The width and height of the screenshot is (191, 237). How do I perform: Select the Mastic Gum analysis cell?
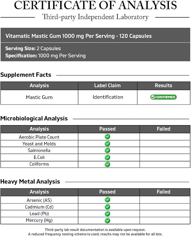(39, 97)
